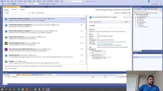Screen dimensions: 163x91
Task: Click the account avatar icon
Action: 149,1
